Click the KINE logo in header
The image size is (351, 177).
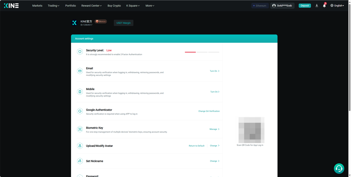pyautogui.click(x=11, y=5)
